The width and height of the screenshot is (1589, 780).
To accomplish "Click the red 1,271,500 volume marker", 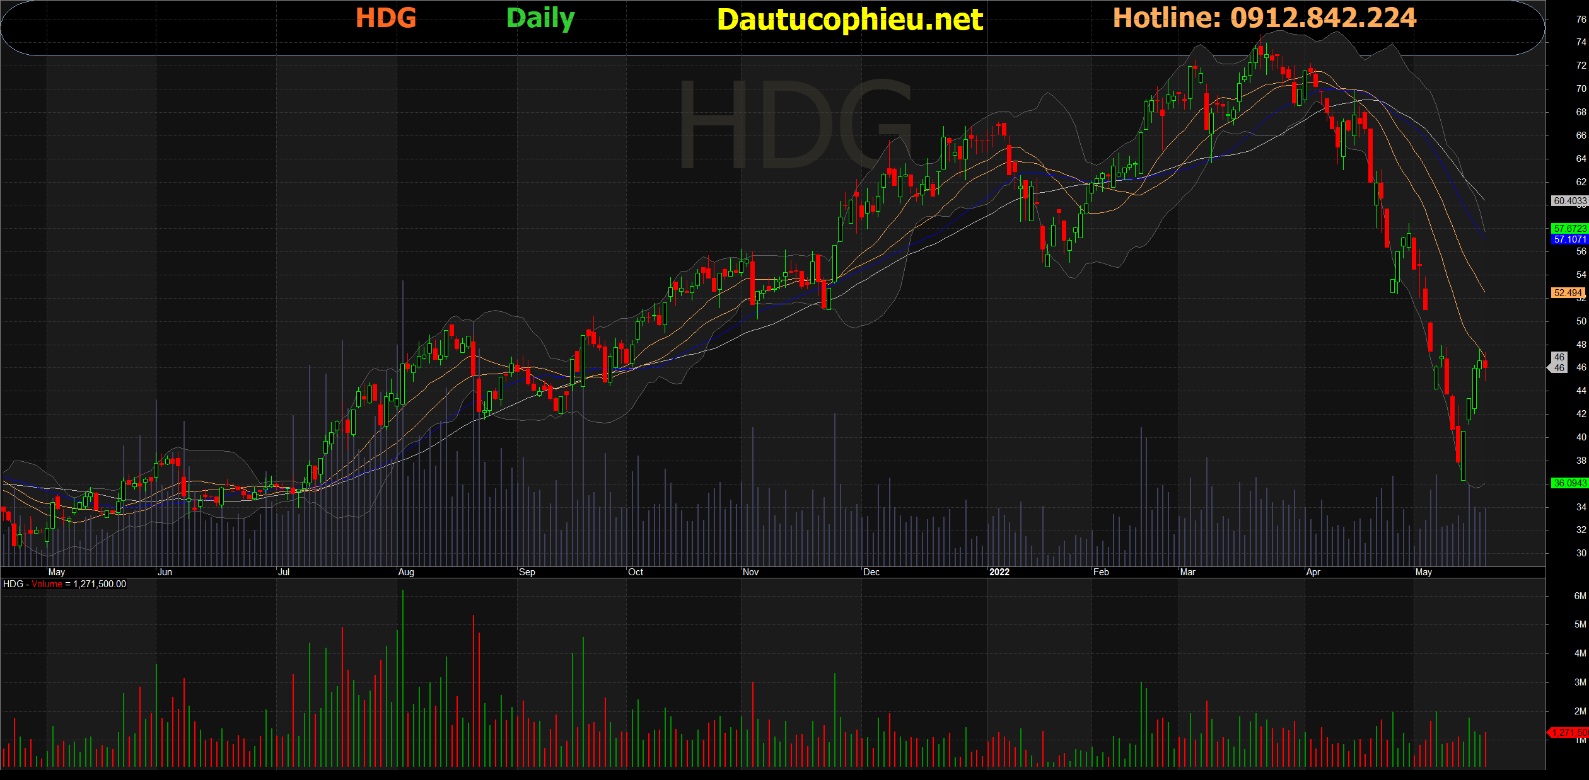I will 1569,733.
